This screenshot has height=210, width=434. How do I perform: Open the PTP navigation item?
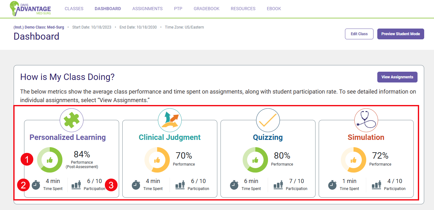pos(178,9)
